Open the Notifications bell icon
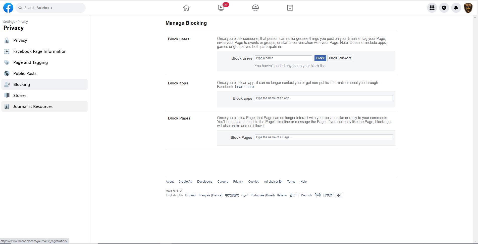The width and height of the screenshot is (478, 244). coord(456,8)
